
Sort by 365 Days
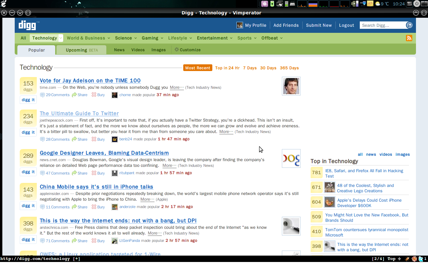[x=289, y=68]
